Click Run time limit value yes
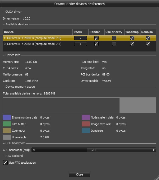The height and width of the screenshot is (180, 159). [104, 62]
